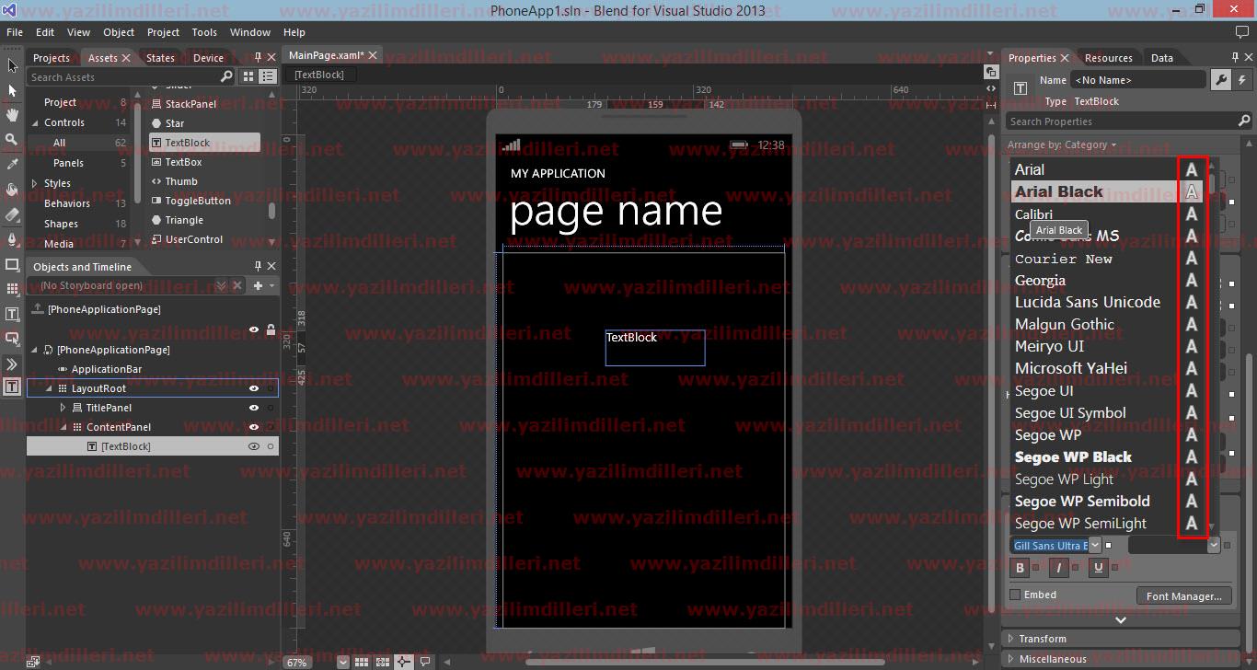
Task: Select the Pen tool
Action: coord(12,239)
